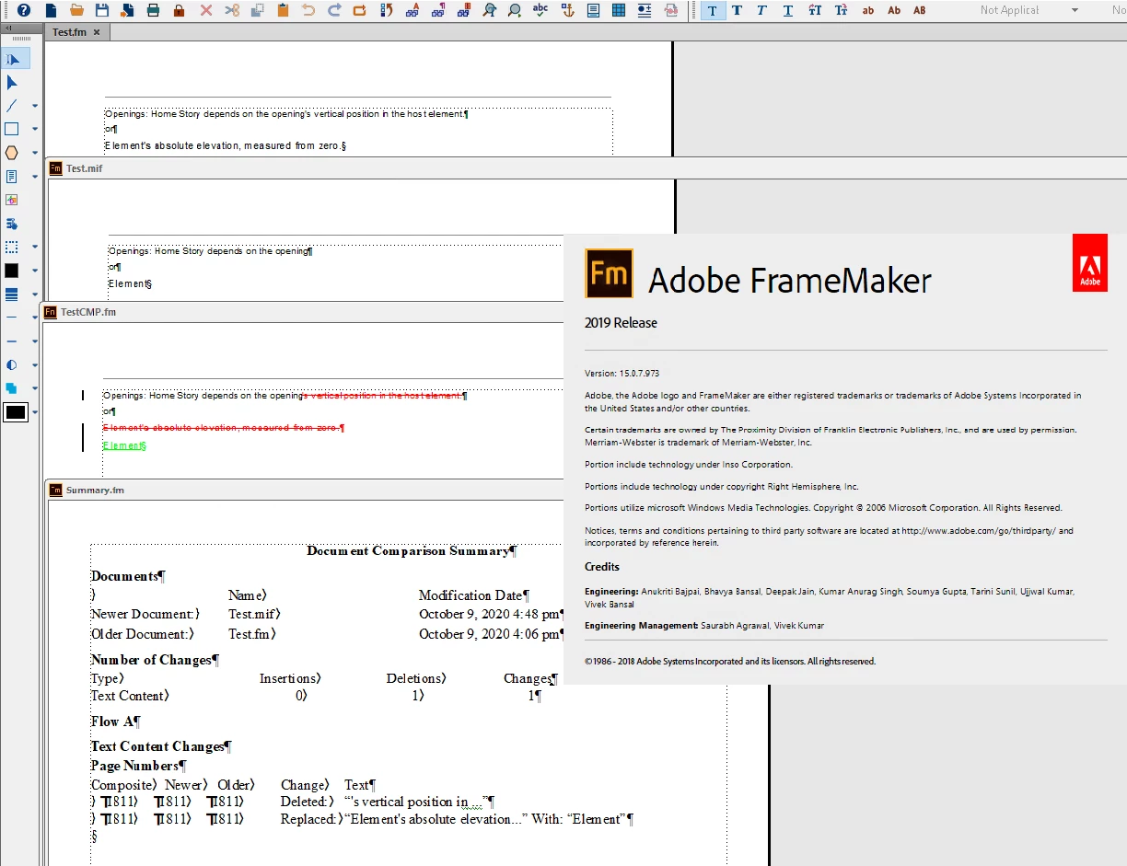Viewport: 1127px width, 866px height.
Task: Select the Polygon hexagon tool
Action: (12, 153)
